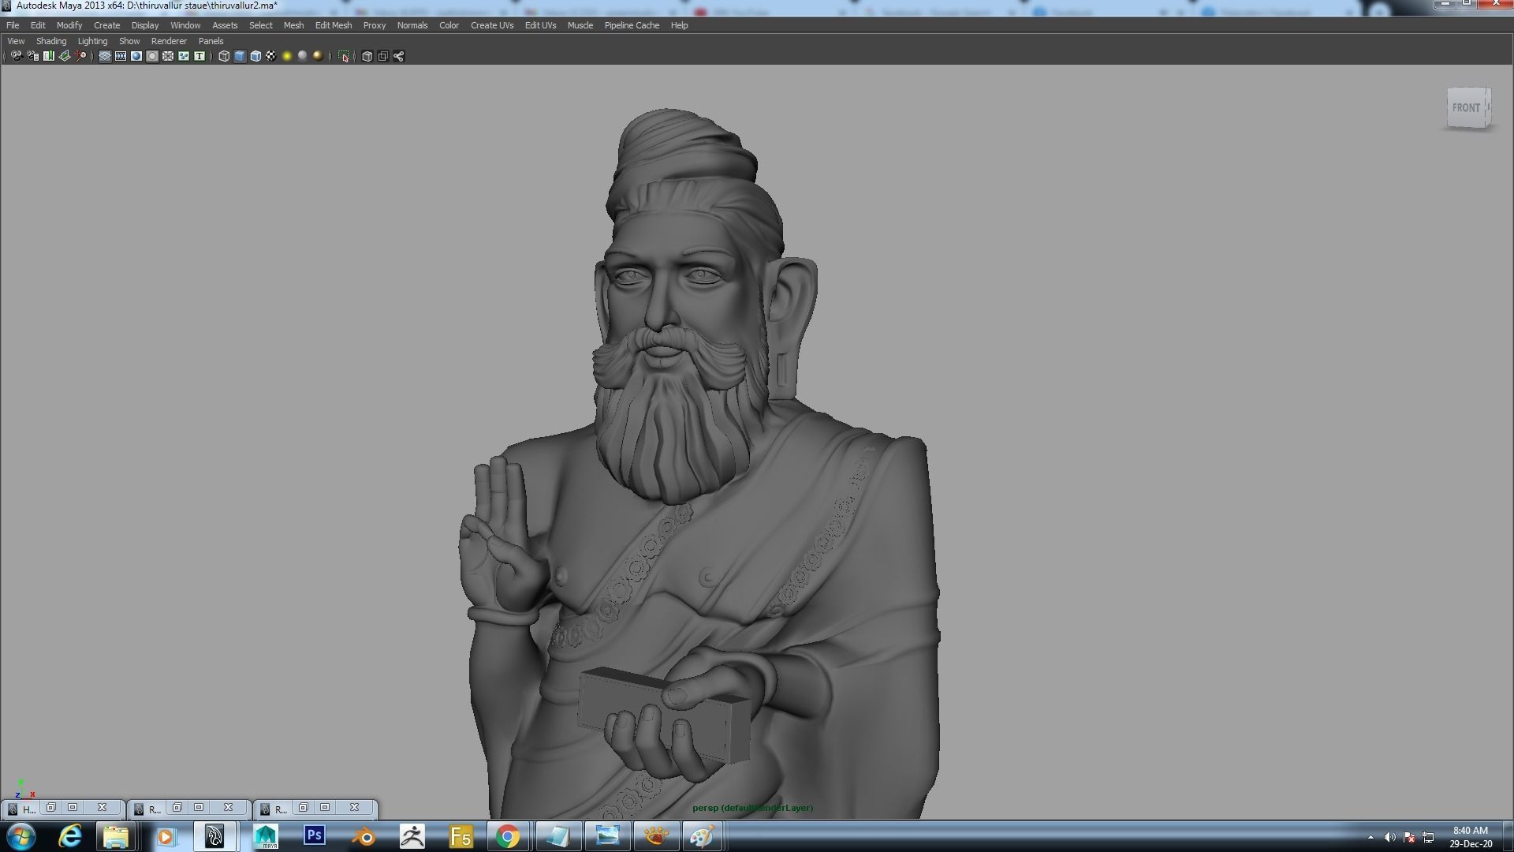
Task: Expand the panel Show menu
Action: 129,41
